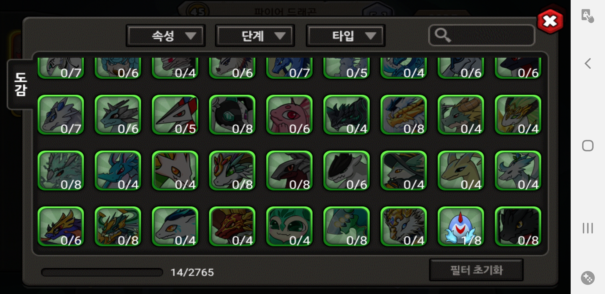605x294 pixels.
Task: Switch to the 도감 side tab
Action: [20, 84]
